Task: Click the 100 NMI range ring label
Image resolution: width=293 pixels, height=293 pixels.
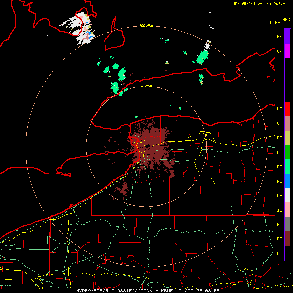Action: [146, 26]
